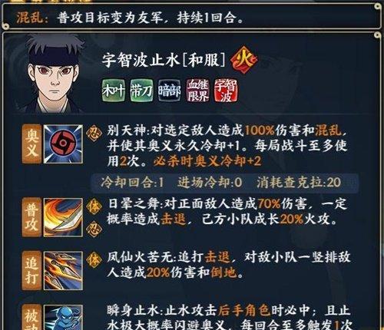Select the 普攻 skill type label
Viewport: 384px width, 330px height.
(31, 217)
